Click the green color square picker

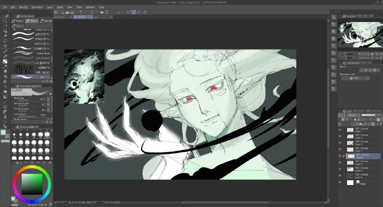[x=32, y=184]
